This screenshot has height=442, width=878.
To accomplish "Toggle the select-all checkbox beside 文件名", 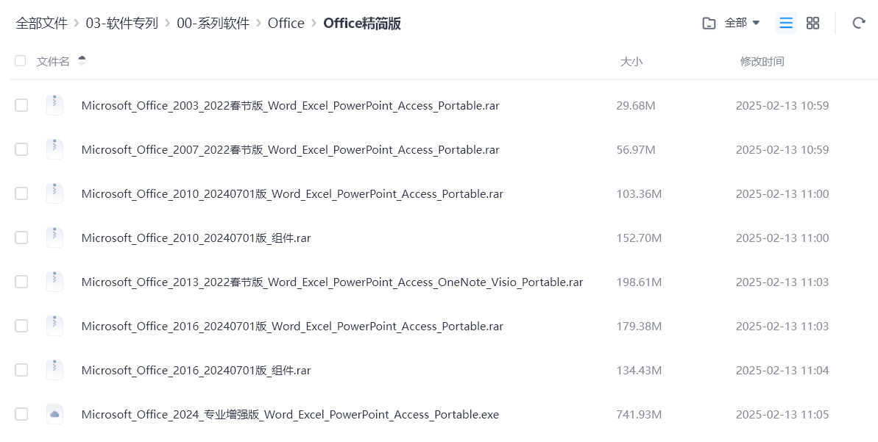I will [20, 61].
